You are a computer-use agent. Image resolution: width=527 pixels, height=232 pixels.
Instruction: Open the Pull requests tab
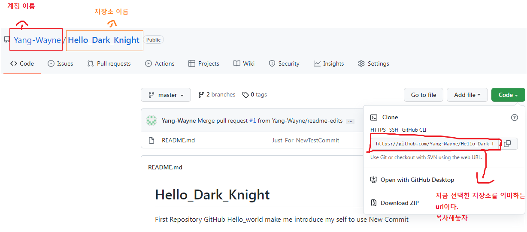click(x=109, y=63)
